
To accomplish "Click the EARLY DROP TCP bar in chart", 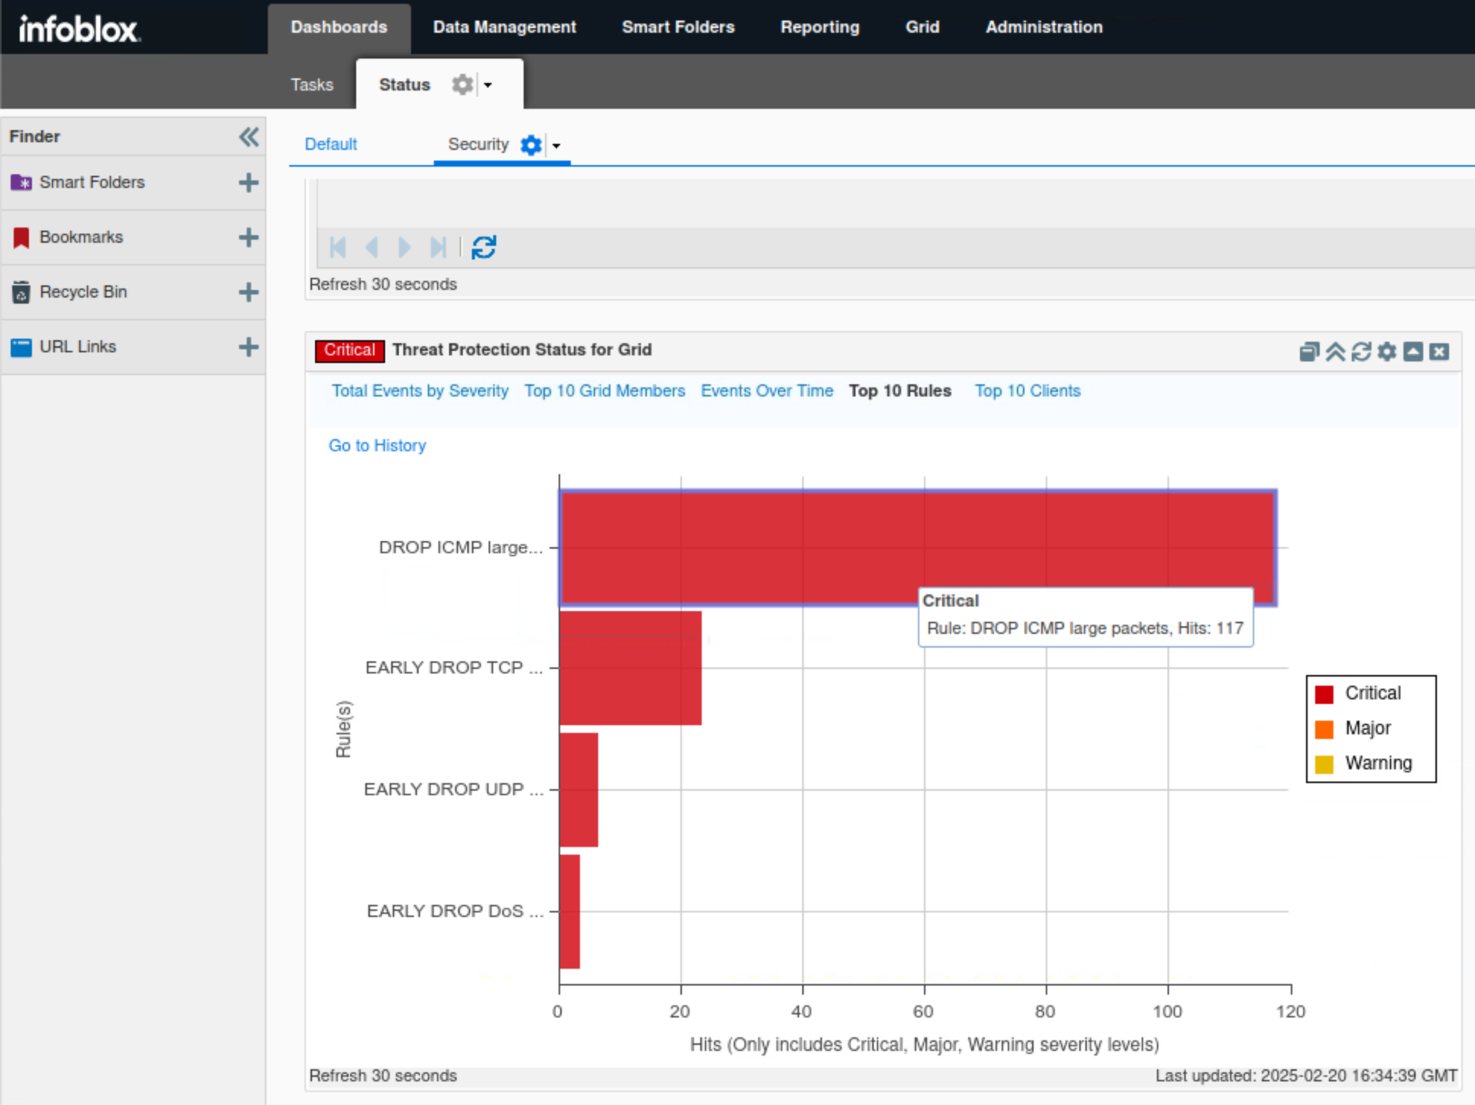I will coord(629,668).
